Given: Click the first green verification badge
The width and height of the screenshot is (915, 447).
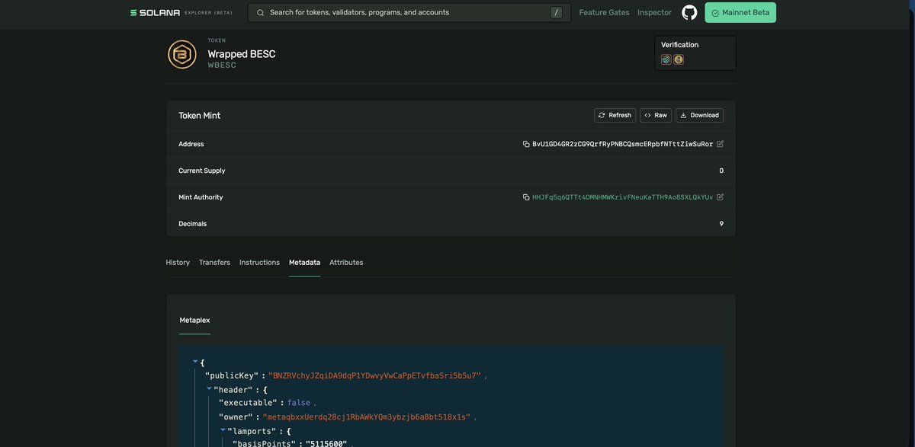Looking at the screenshot, I should (666, 59).
